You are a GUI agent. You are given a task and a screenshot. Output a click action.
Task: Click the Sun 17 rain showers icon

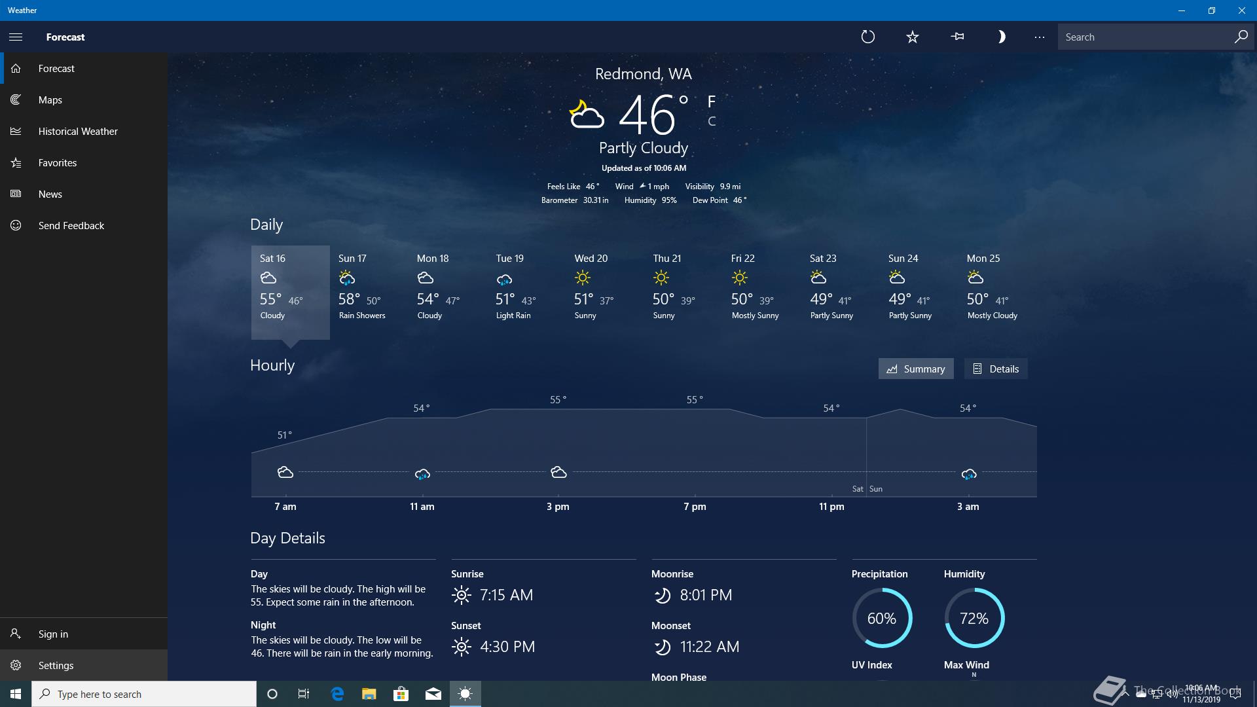(x=347, y=278)
